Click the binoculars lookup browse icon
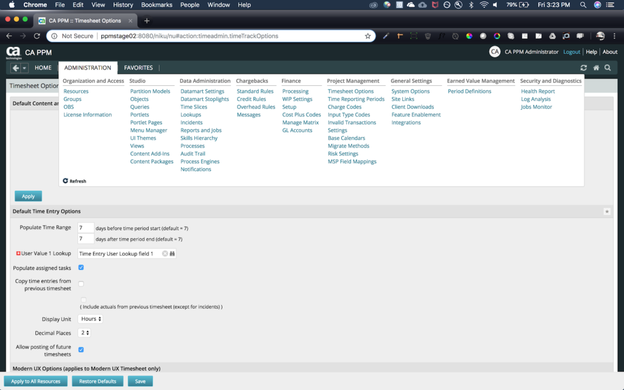This screenshot has height=390, width=624. (172, 253)
